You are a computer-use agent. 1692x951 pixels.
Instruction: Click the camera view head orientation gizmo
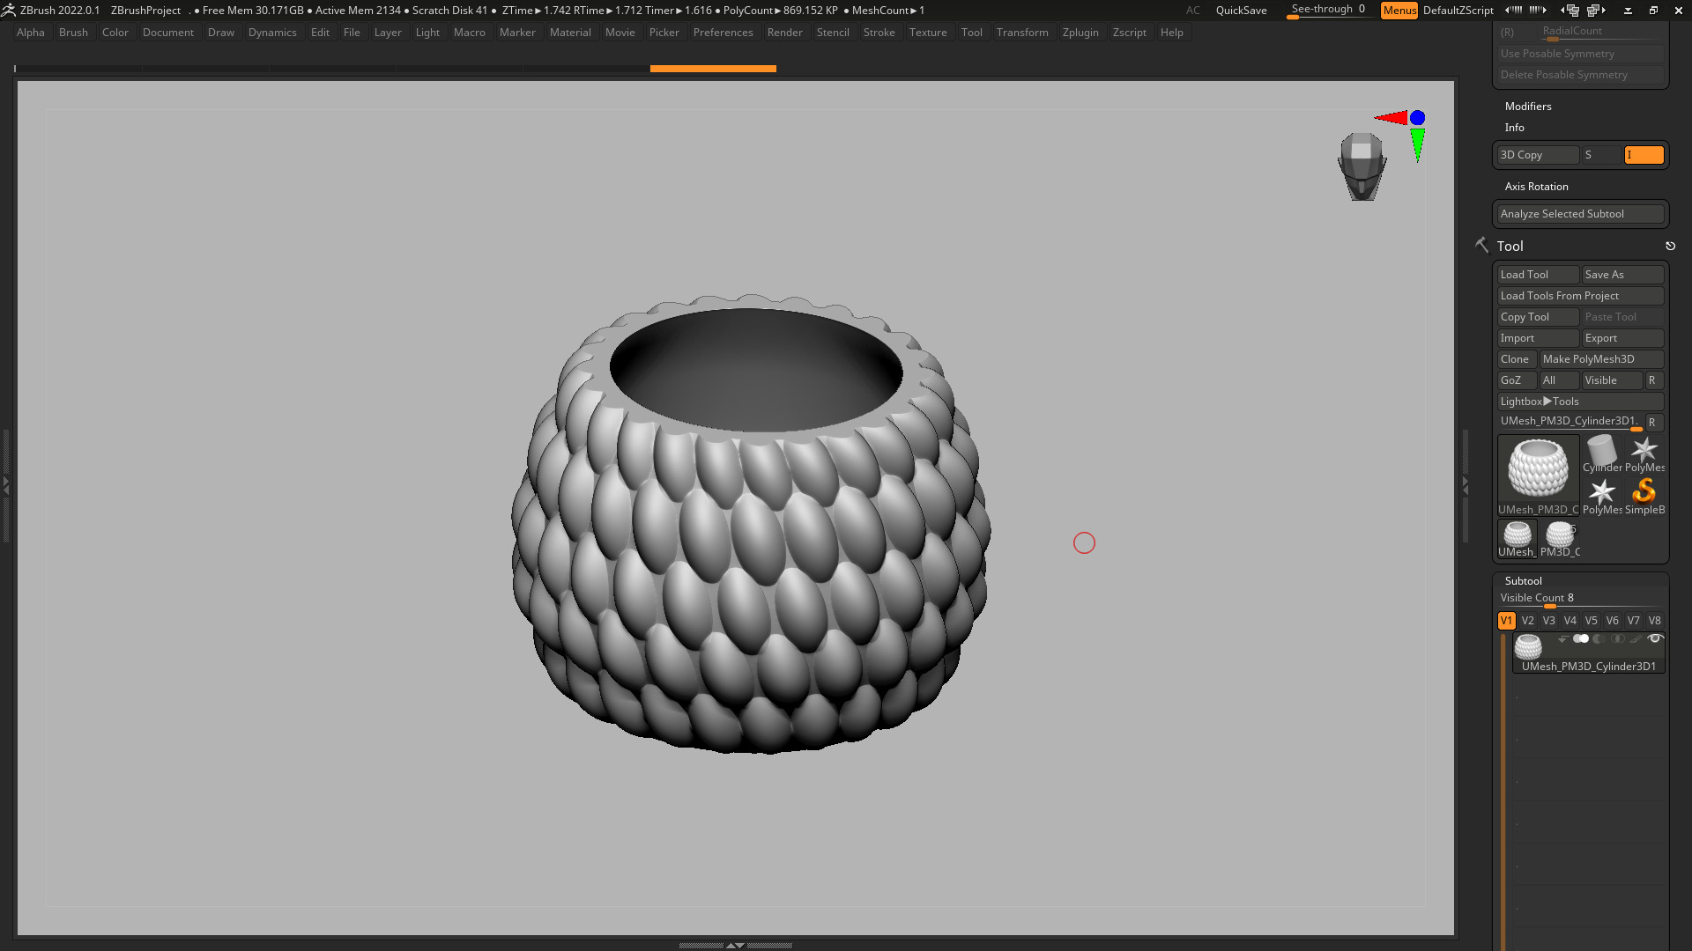(x=1362, y=166)
